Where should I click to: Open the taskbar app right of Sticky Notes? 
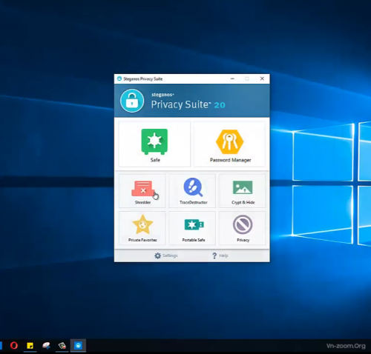pyautogui.click(x=46, y=345)
